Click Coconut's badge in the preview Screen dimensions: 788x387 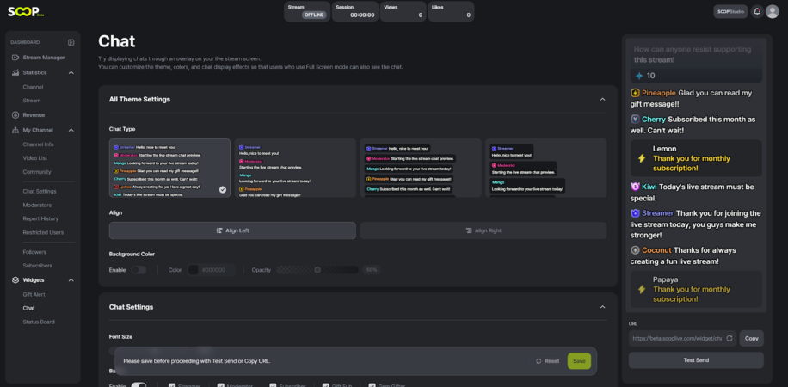[635, 249]
